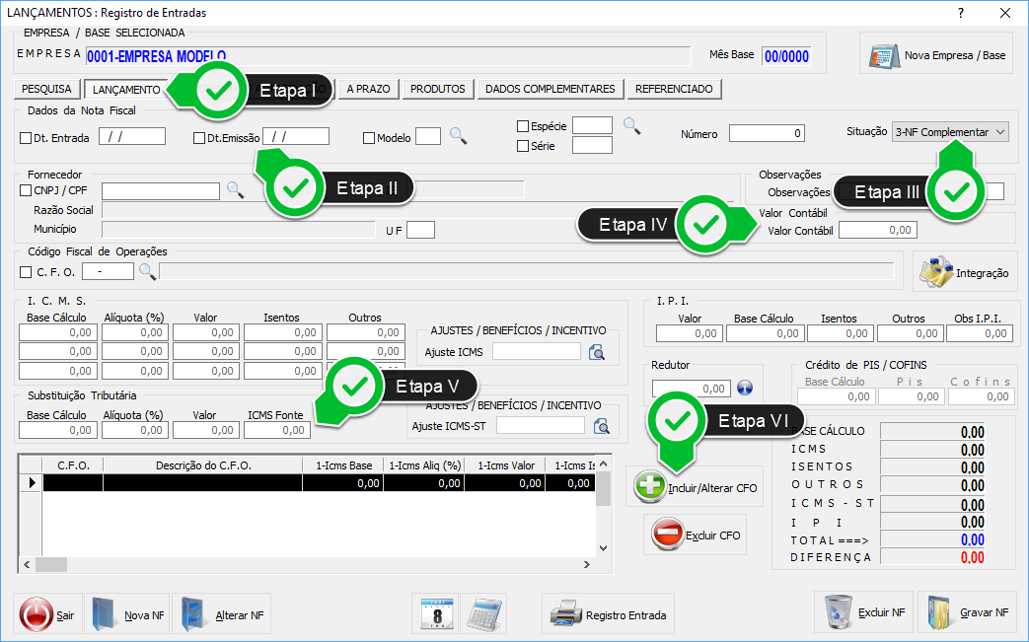Click the calendar icon in bottom toolbar

point(435,613)
